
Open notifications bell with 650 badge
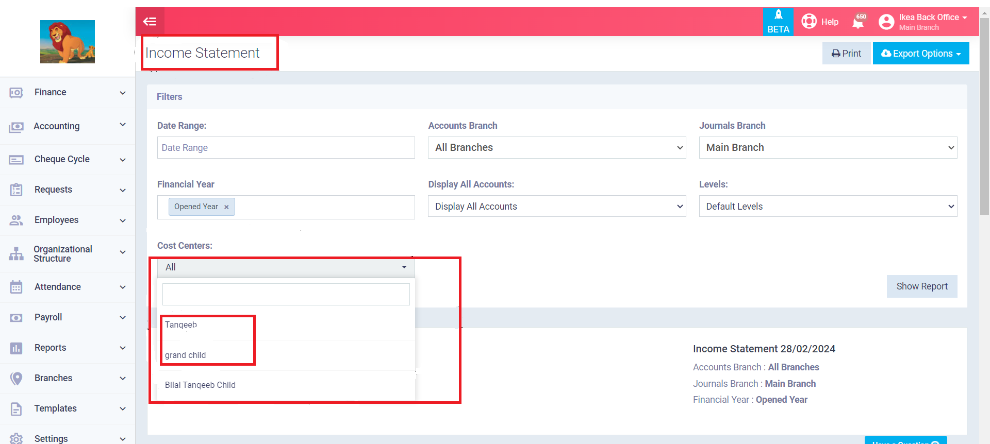coord(859,22)
